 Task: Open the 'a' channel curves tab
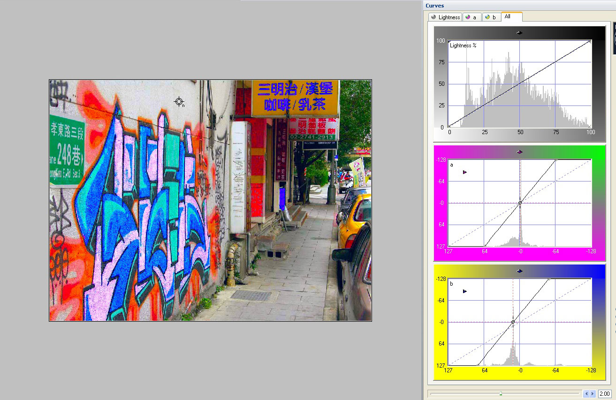472,17
